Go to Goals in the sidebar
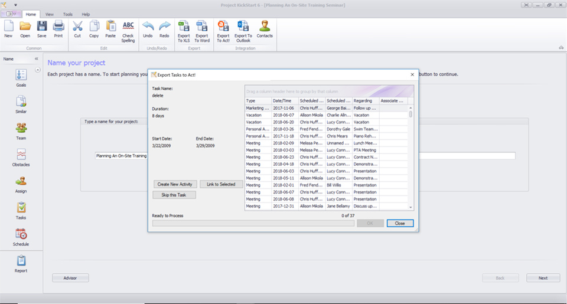 pyautogui.click(x=21, y=78)
